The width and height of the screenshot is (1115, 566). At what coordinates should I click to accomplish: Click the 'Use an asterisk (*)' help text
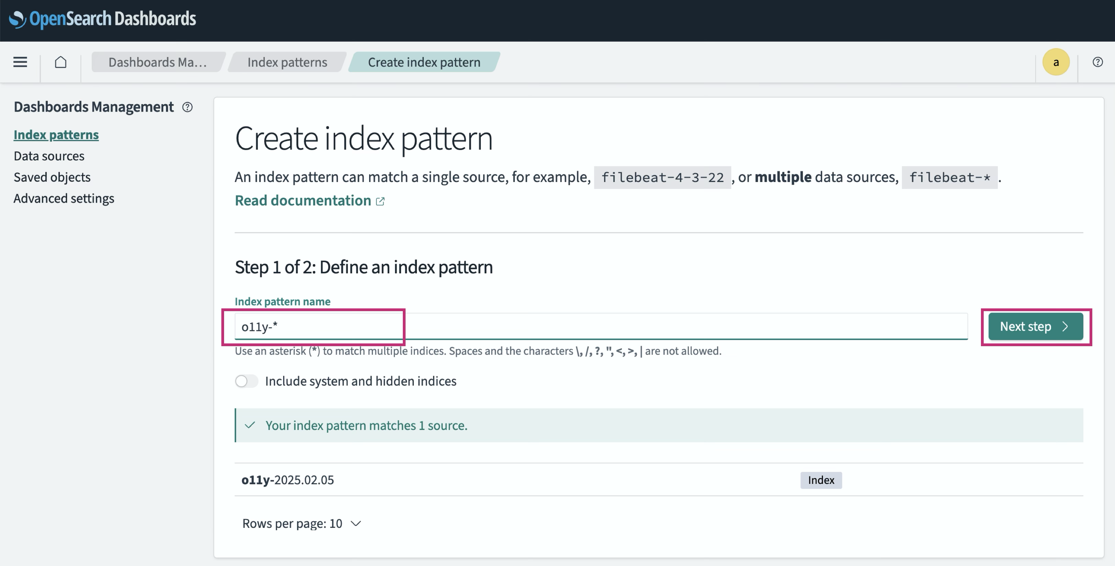click(x=478, y=351)
